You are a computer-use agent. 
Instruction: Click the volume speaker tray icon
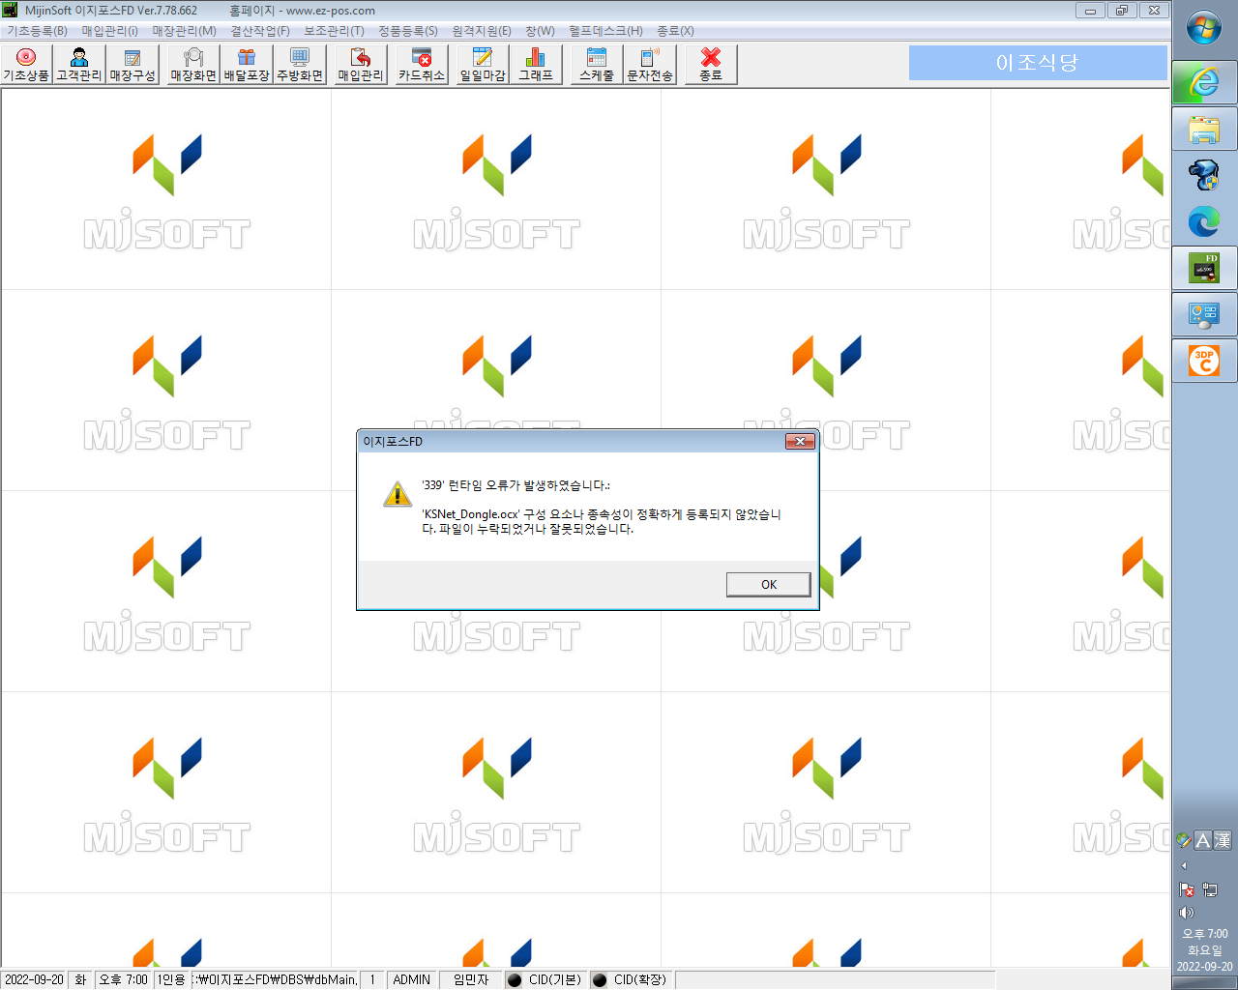click(1187, 913)
